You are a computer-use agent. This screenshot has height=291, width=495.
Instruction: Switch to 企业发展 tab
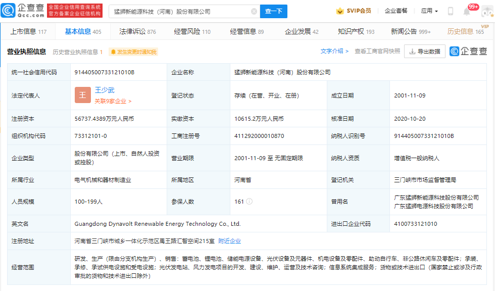302,31
